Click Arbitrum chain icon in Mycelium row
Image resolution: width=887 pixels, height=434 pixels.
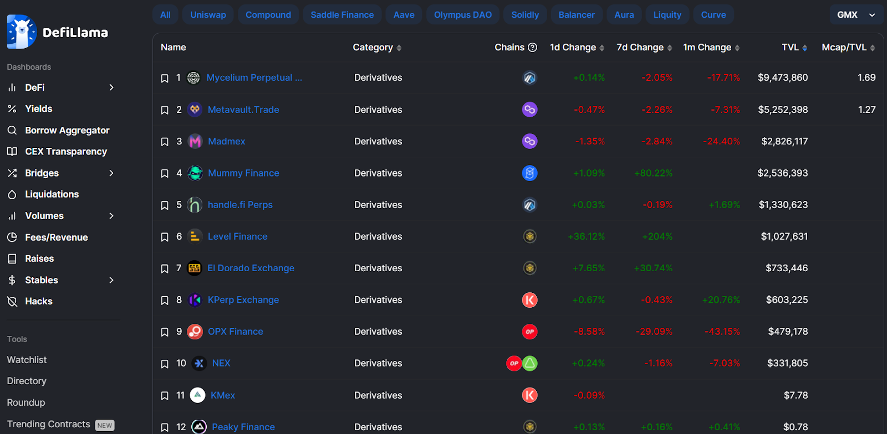[530, 78]
